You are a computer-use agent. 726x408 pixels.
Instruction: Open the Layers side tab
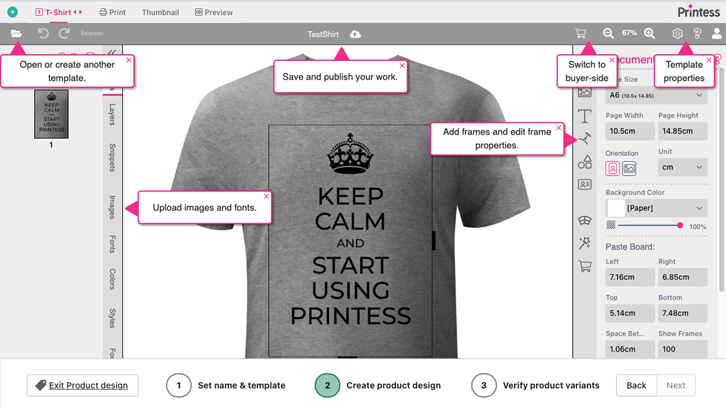coord(112,114)
